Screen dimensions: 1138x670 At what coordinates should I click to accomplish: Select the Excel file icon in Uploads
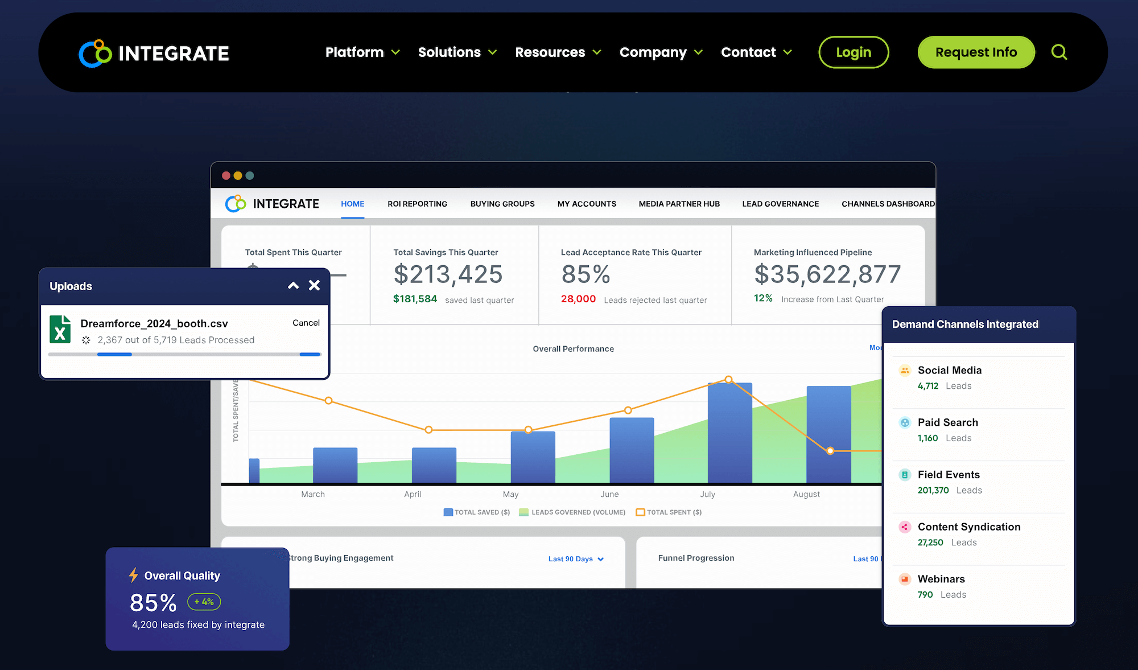coord(61,329)
